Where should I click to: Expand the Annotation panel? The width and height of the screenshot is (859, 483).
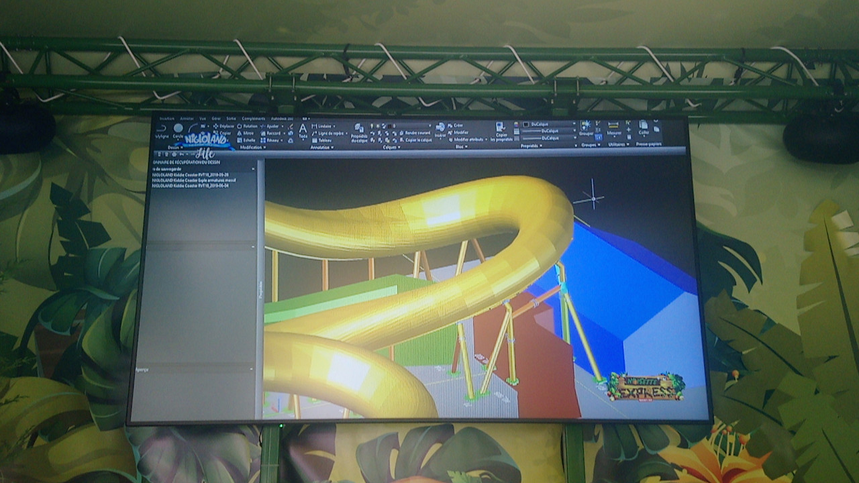(x=322, y=148)
